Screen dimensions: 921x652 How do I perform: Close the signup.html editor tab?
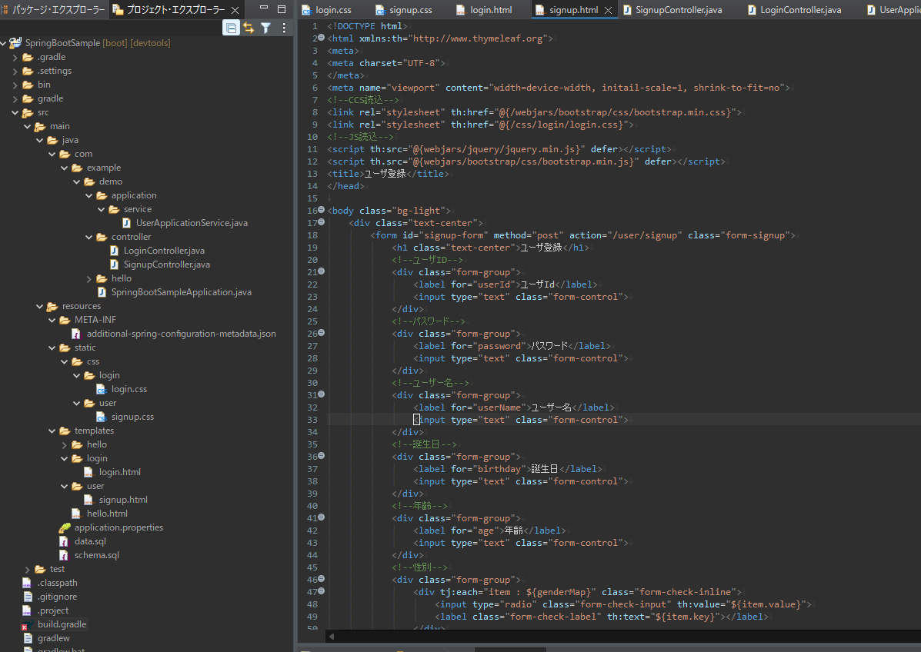(x=608, y=11)
